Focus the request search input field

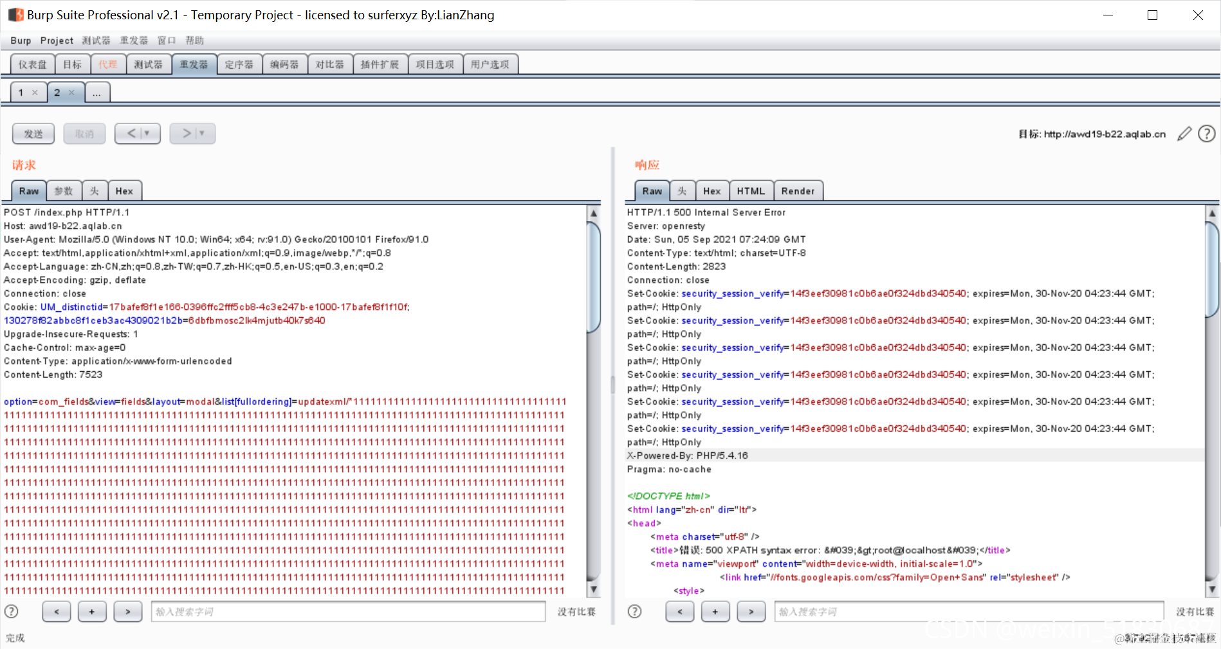[348, 612]
